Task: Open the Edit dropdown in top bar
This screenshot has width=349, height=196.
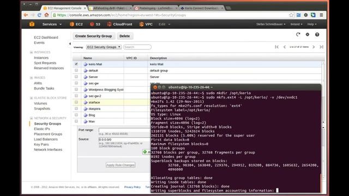Action: coord(164,24)
